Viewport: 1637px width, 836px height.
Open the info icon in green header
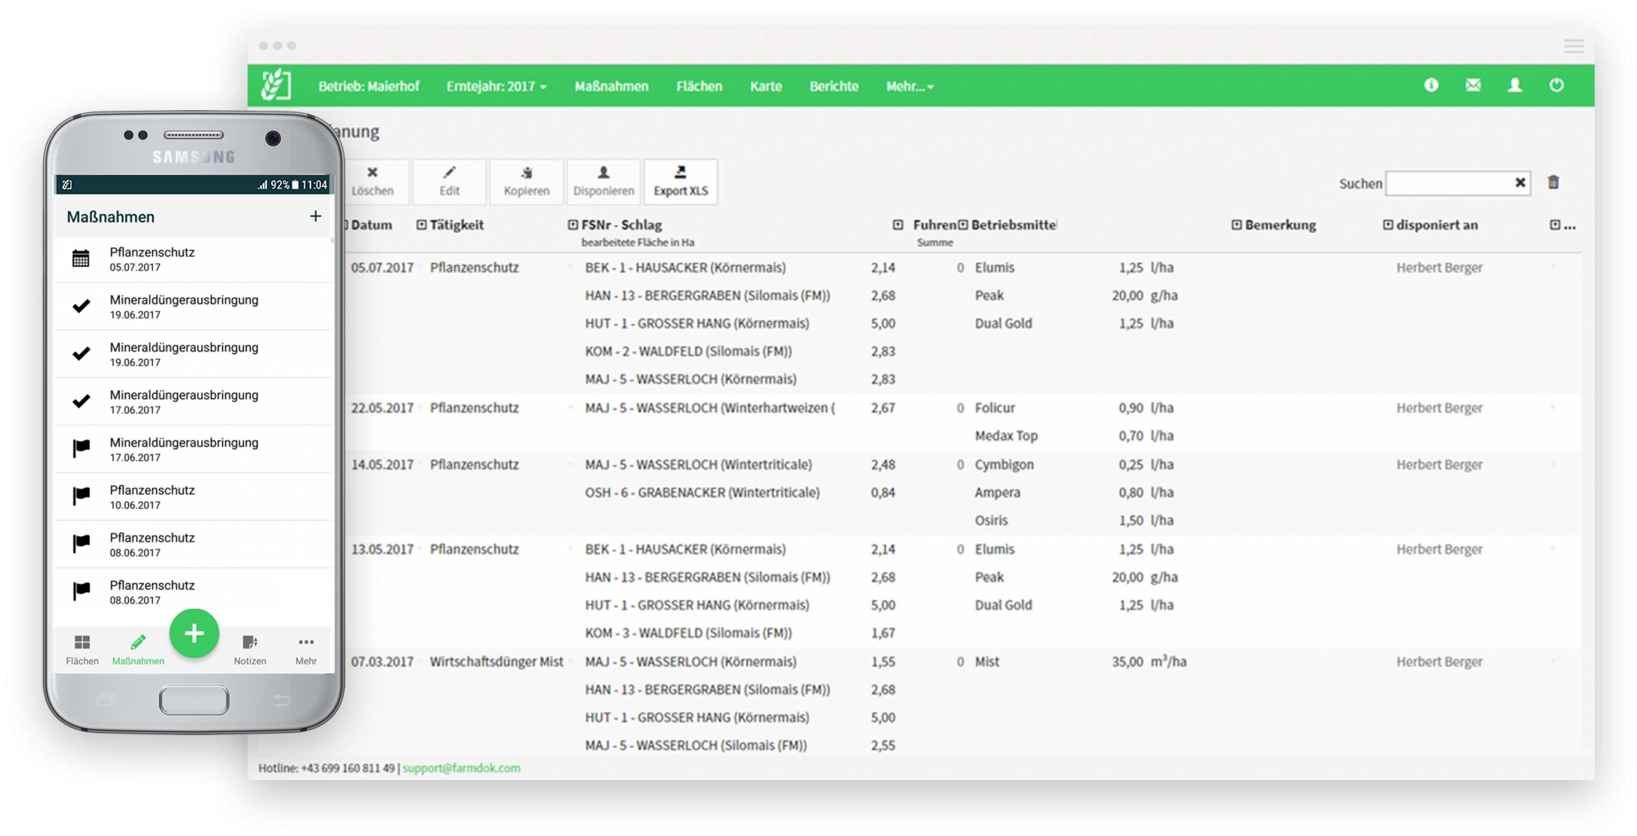tap(1431, 85)
